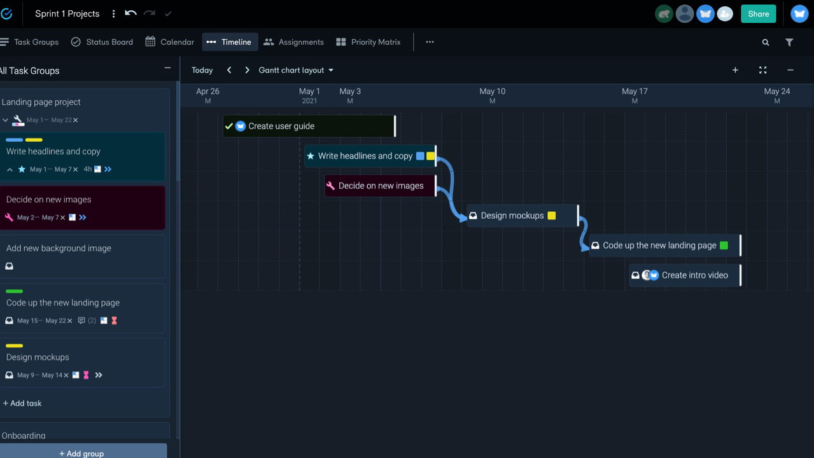Zoom in timeline with plus icon
Image resolution: width=814 pixels, height=458 pixels.
tap(735, 70)
